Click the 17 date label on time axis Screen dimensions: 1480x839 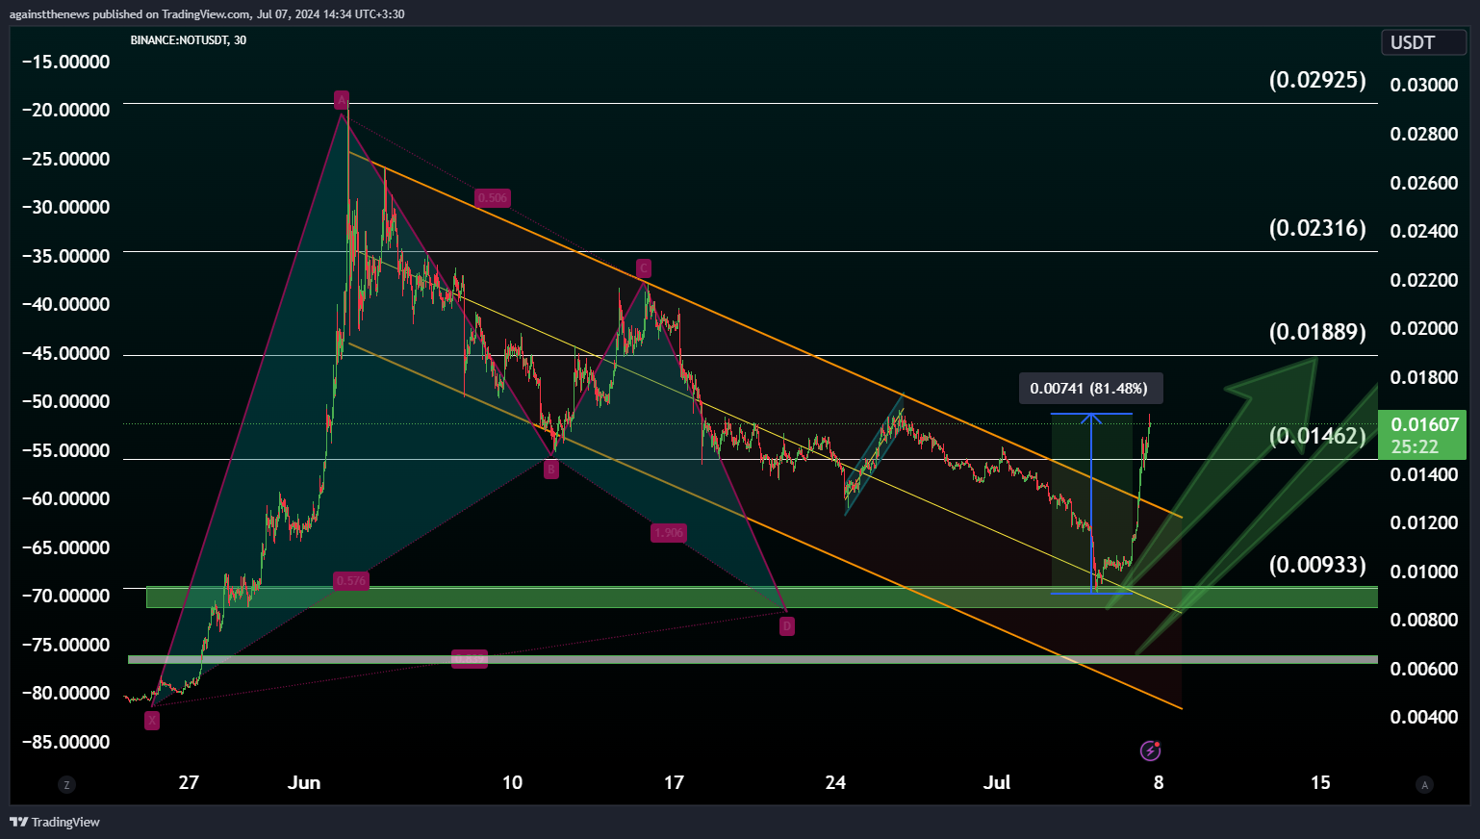pos(674,782)
